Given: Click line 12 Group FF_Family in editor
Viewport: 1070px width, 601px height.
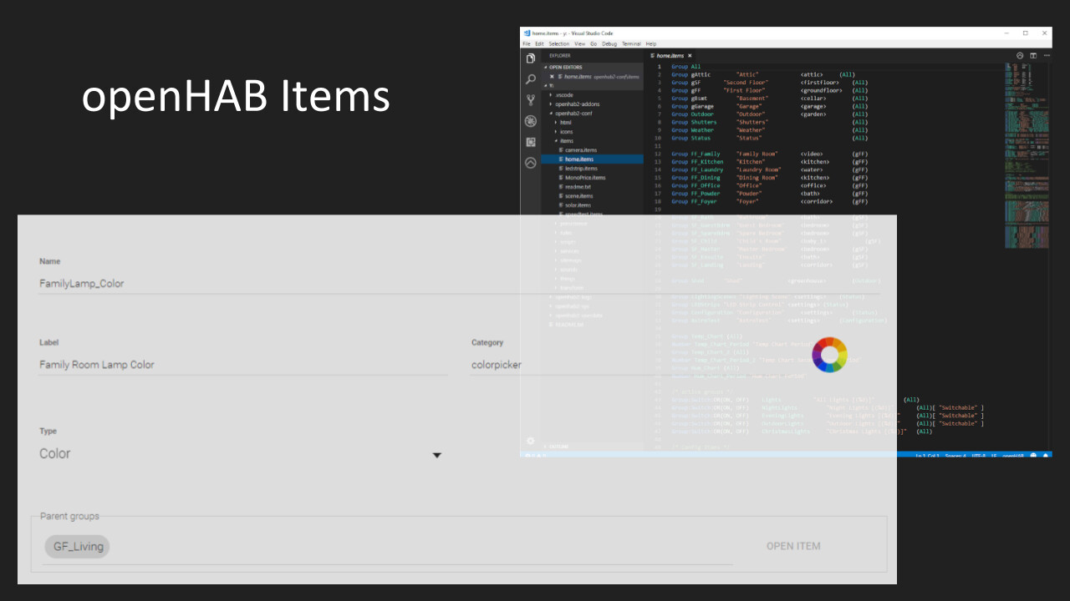Looking at the screenshot, I should point(769,154).
